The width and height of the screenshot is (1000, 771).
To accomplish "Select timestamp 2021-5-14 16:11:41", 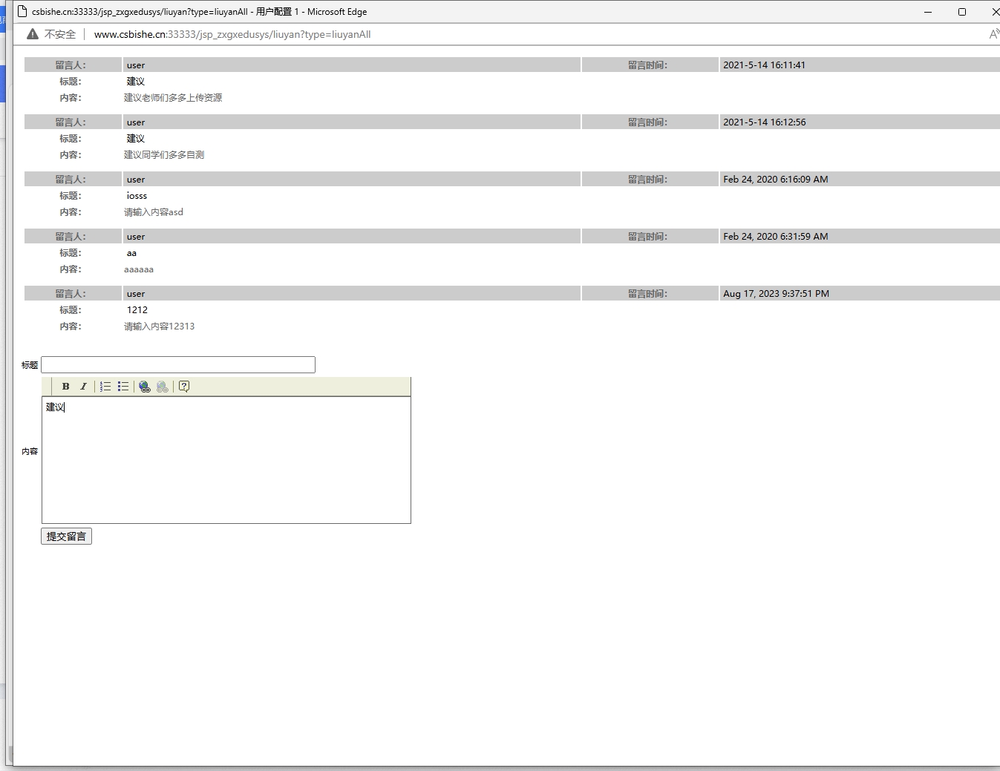I will click(765, 65).
